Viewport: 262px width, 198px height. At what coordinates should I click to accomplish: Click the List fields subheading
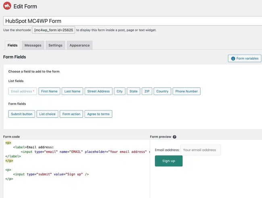[x=16, y=81]
